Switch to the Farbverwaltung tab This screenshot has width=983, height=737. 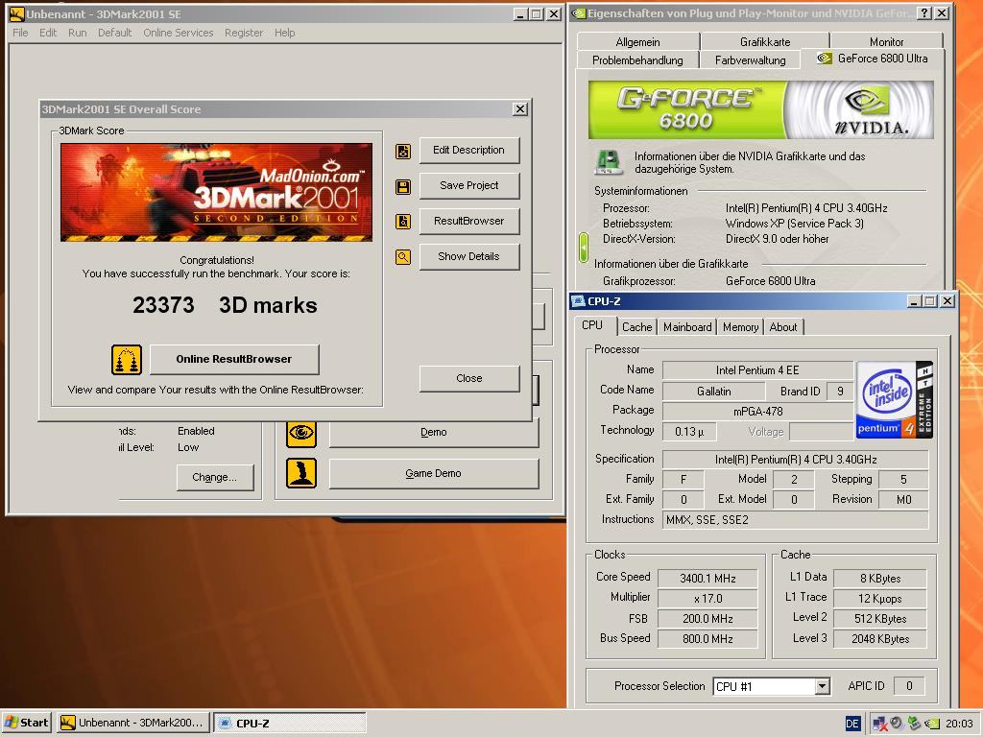(751, 60)
